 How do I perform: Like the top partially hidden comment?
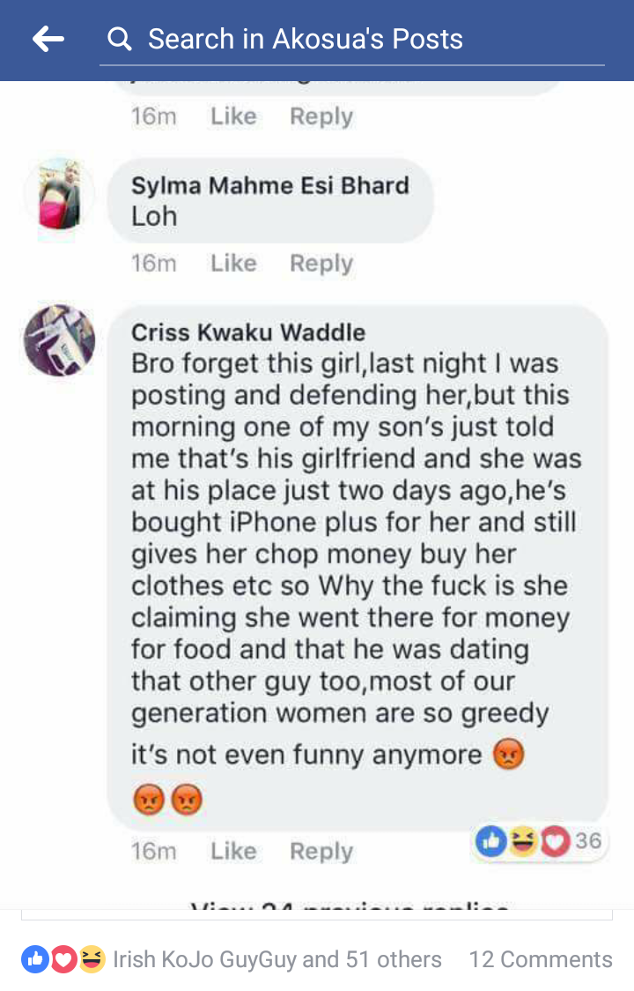click(x=233, y=116)
